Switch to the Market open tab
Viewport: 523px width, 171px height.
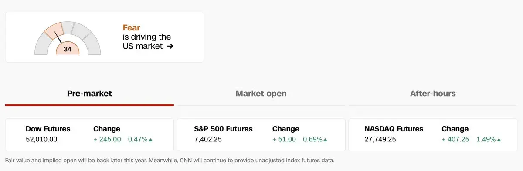[x=261, y=94]
